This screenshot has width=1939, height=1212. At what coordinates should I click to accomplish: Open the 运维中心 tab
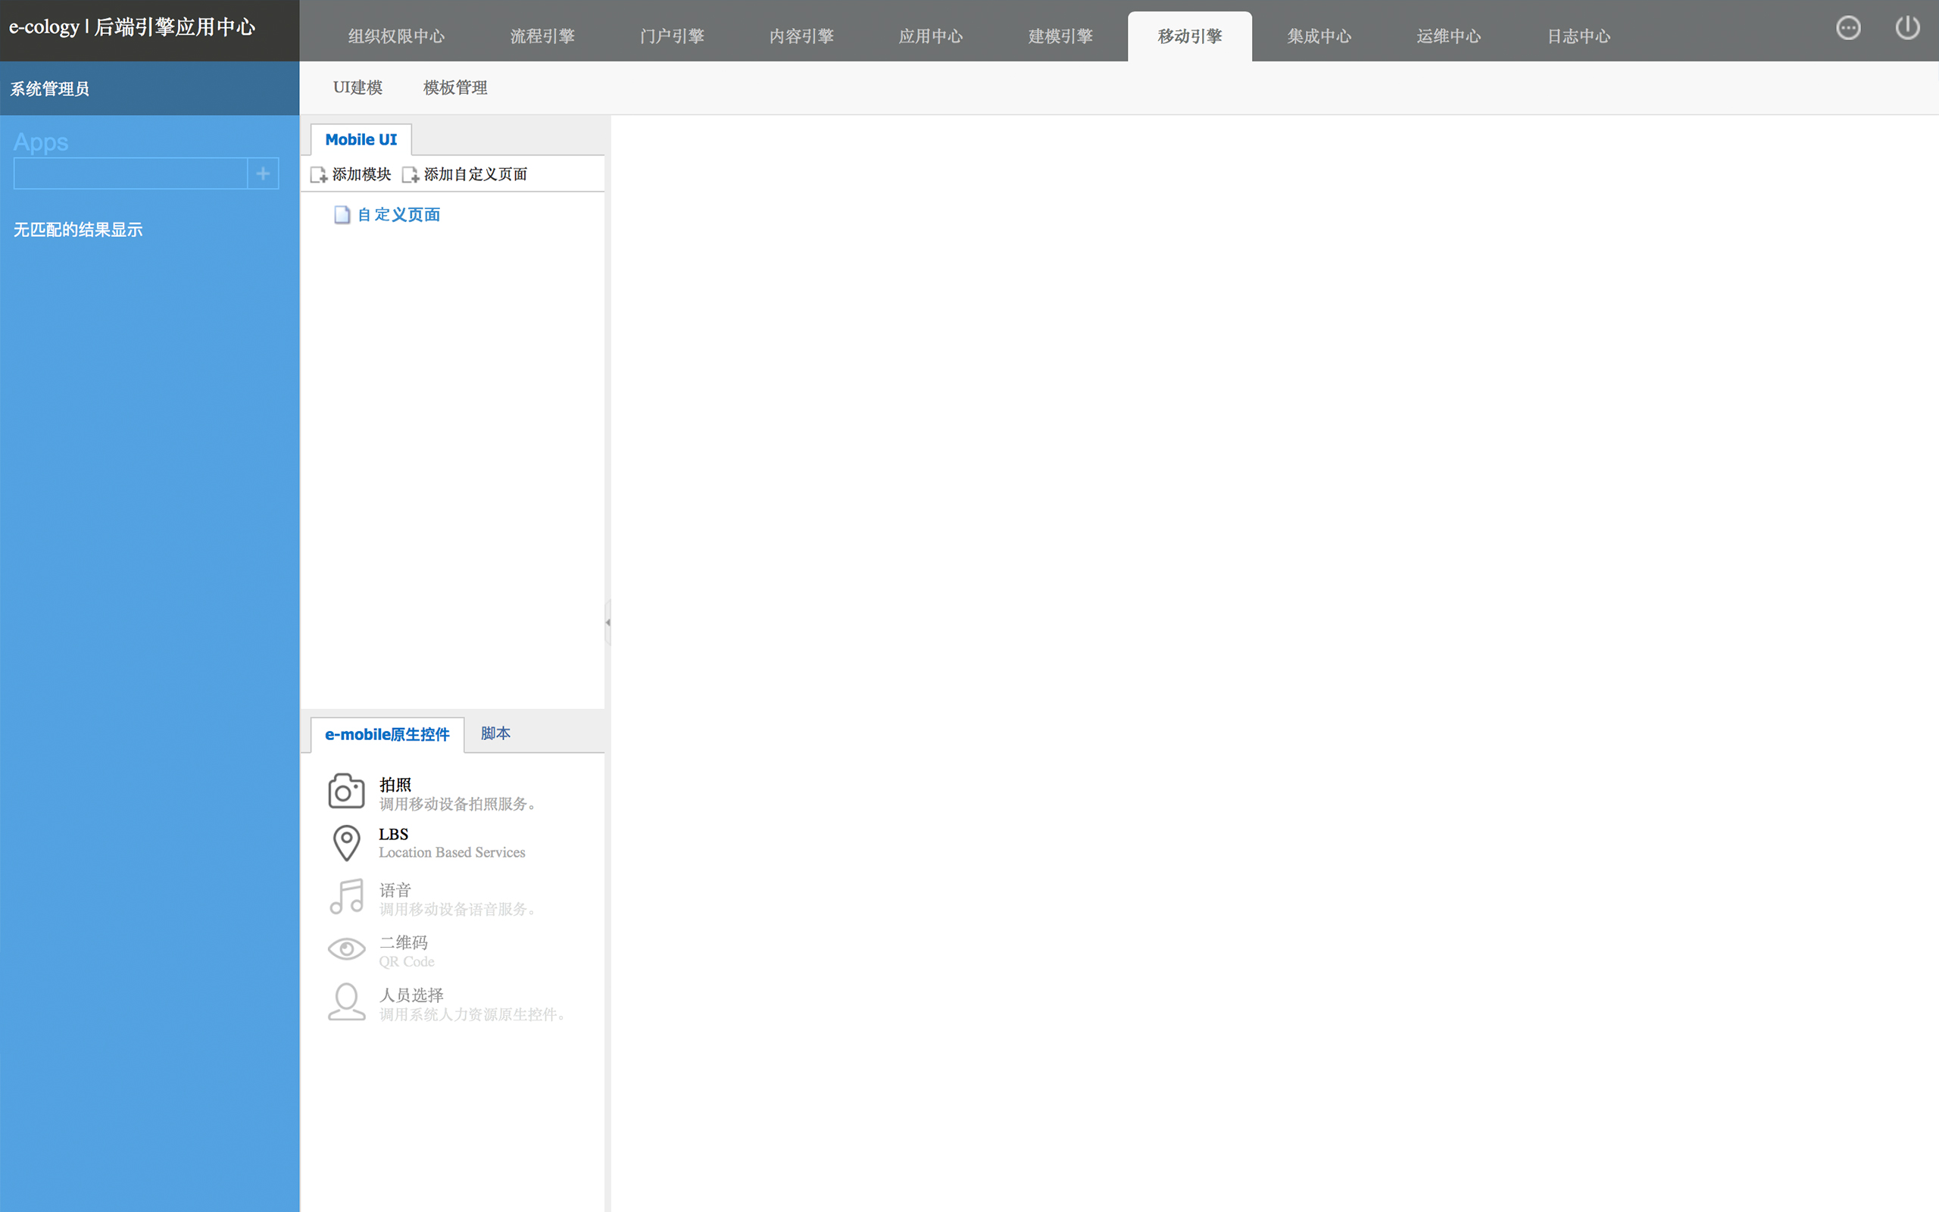pyautogui.click(x=1449, y=37)
